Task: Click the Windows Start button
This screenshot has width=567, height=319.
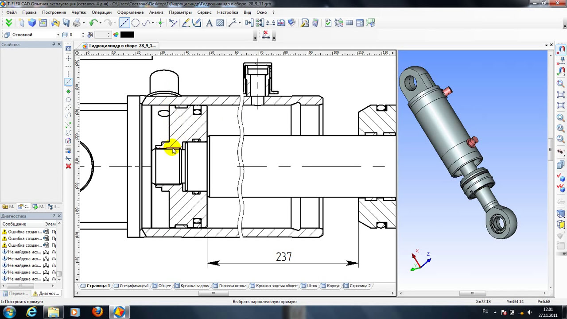Action: (x=9, y=311)
